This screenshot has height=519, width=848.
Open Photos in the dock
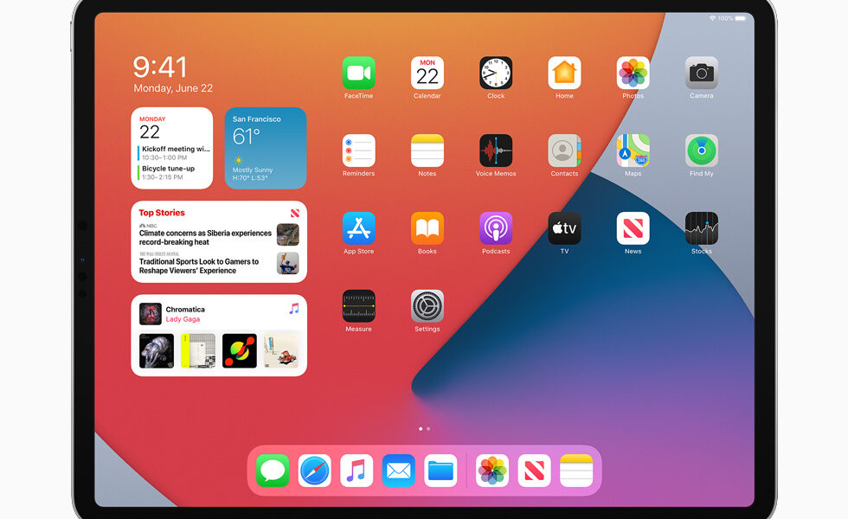(492, 471)
